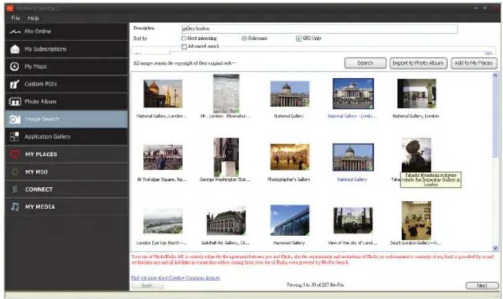
Task: Open the CONNECT section
Action: (67, 190)
